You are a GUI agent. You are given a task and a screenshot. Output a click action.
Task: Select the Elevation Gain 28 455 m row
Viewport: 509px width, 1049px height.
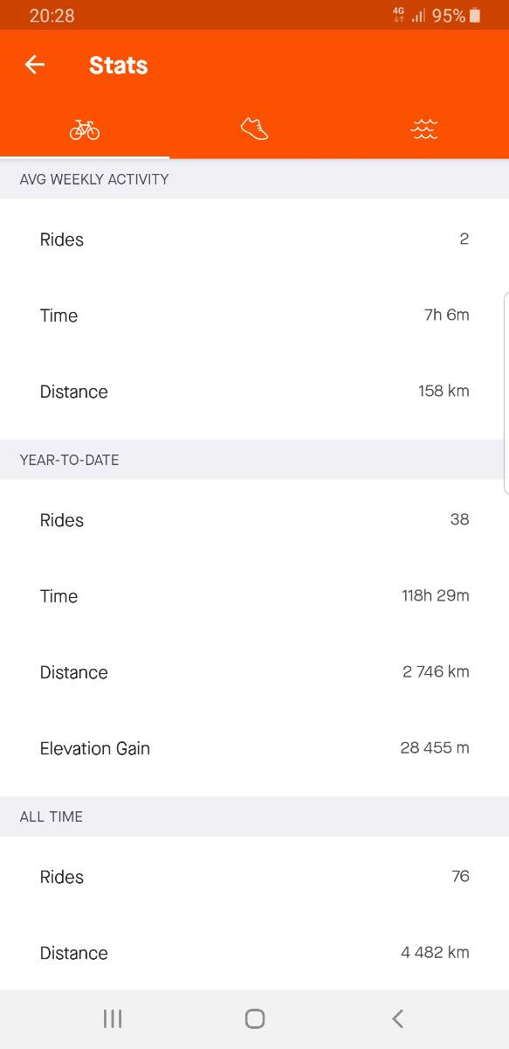point(254,748)
